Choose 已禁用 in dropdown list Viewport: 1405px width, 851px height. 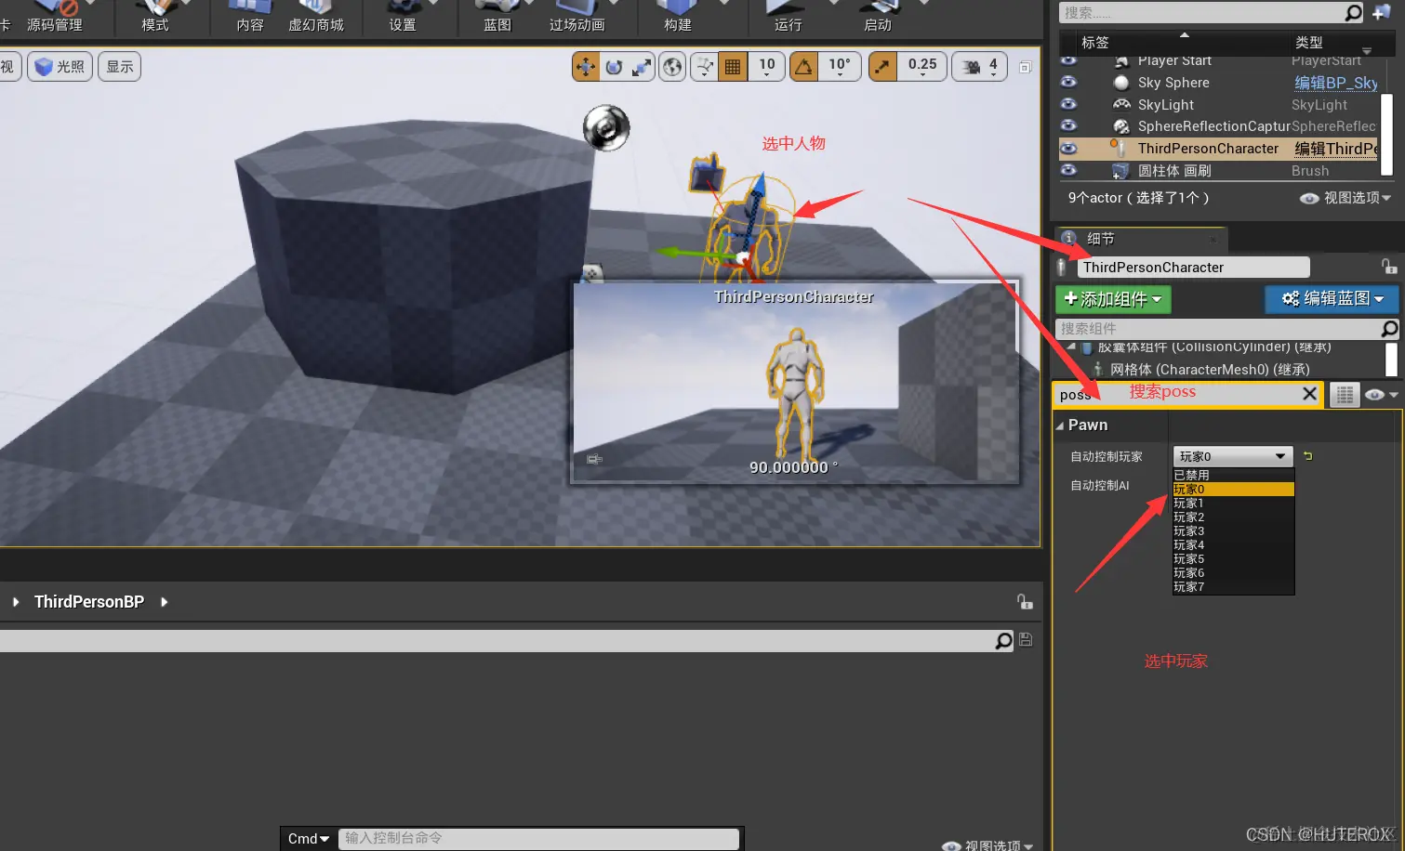pyautogui.click(x=1233, y=475)
